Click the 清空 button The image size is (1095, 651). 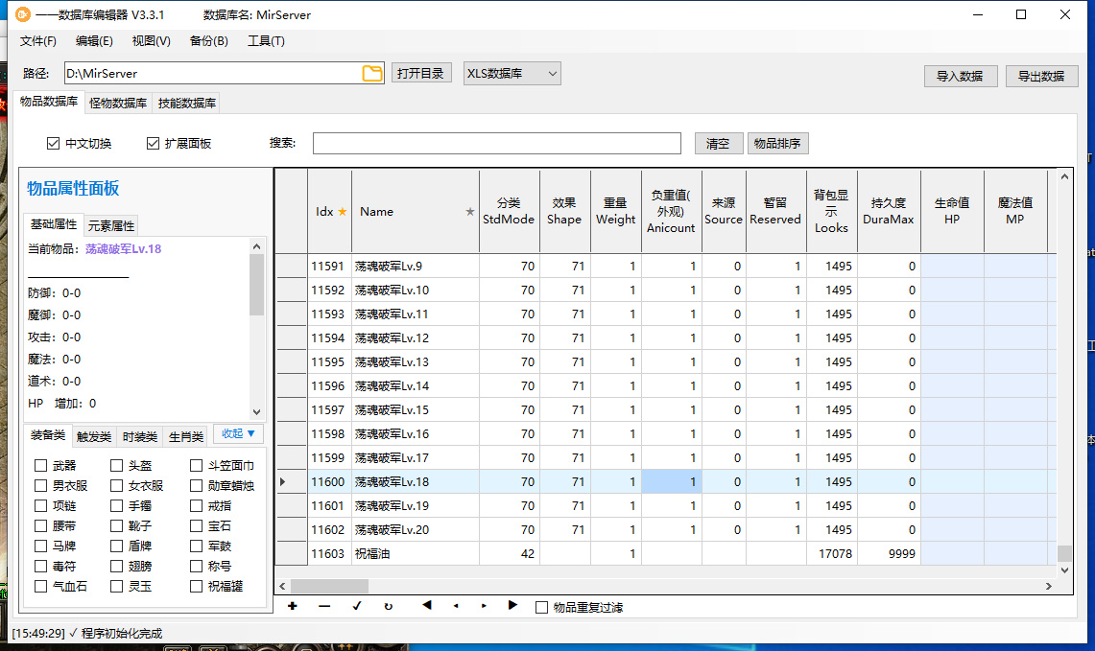click(718, 143)
